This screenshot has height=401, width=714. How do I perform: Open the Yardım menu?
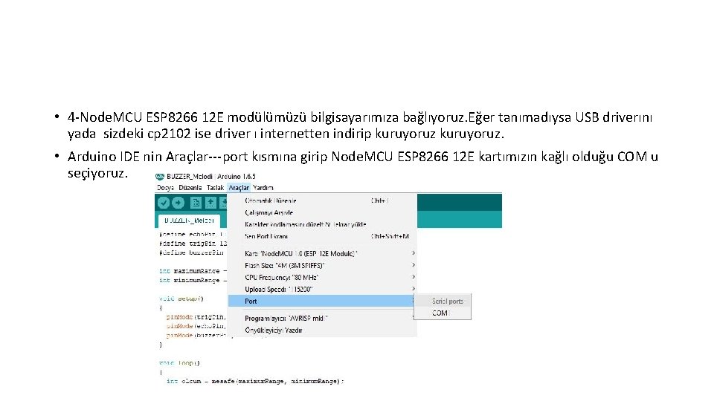(263, 187)
